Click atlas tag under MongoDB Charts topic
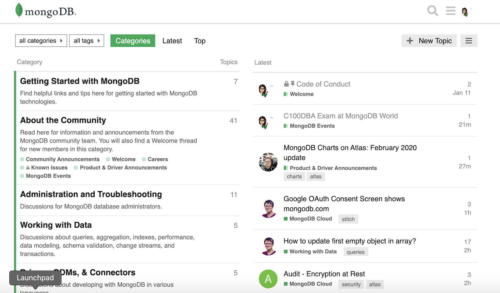Image resolution: width=500 pixels, height=293 pixels. tap(316, 177)
